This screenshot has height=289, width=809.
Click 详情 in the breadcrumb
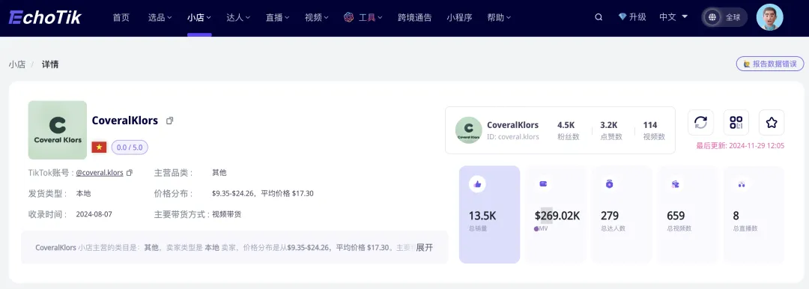click(50, 64)
